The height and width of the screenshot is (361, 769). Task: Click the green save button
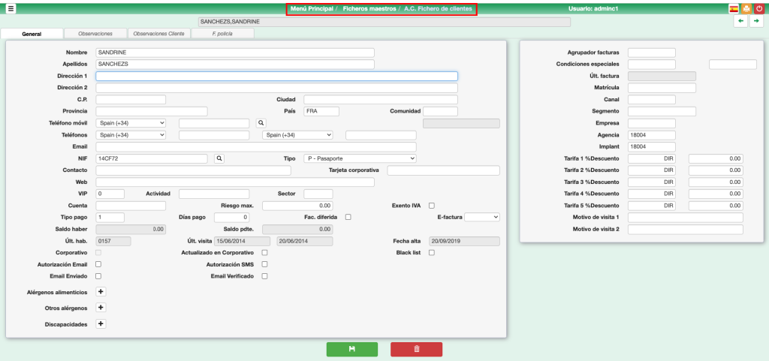(x=351, y=349)
